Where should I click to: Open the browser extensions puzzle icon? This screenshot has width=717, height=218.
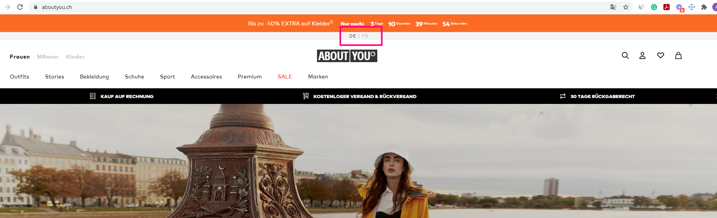tap(704, 7)
